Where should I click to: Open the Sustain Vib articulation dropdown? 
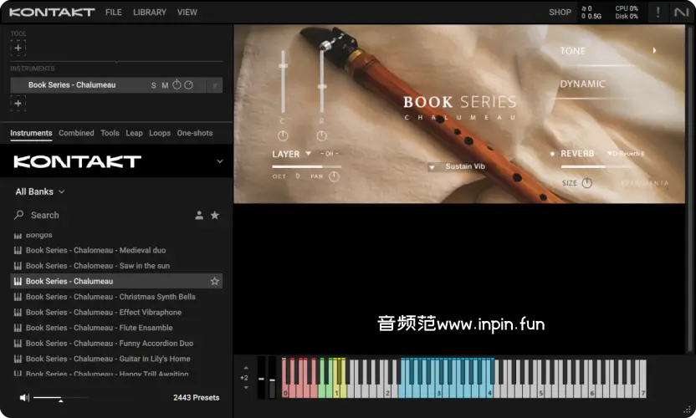pyautogui.click(x=458, y=167)
